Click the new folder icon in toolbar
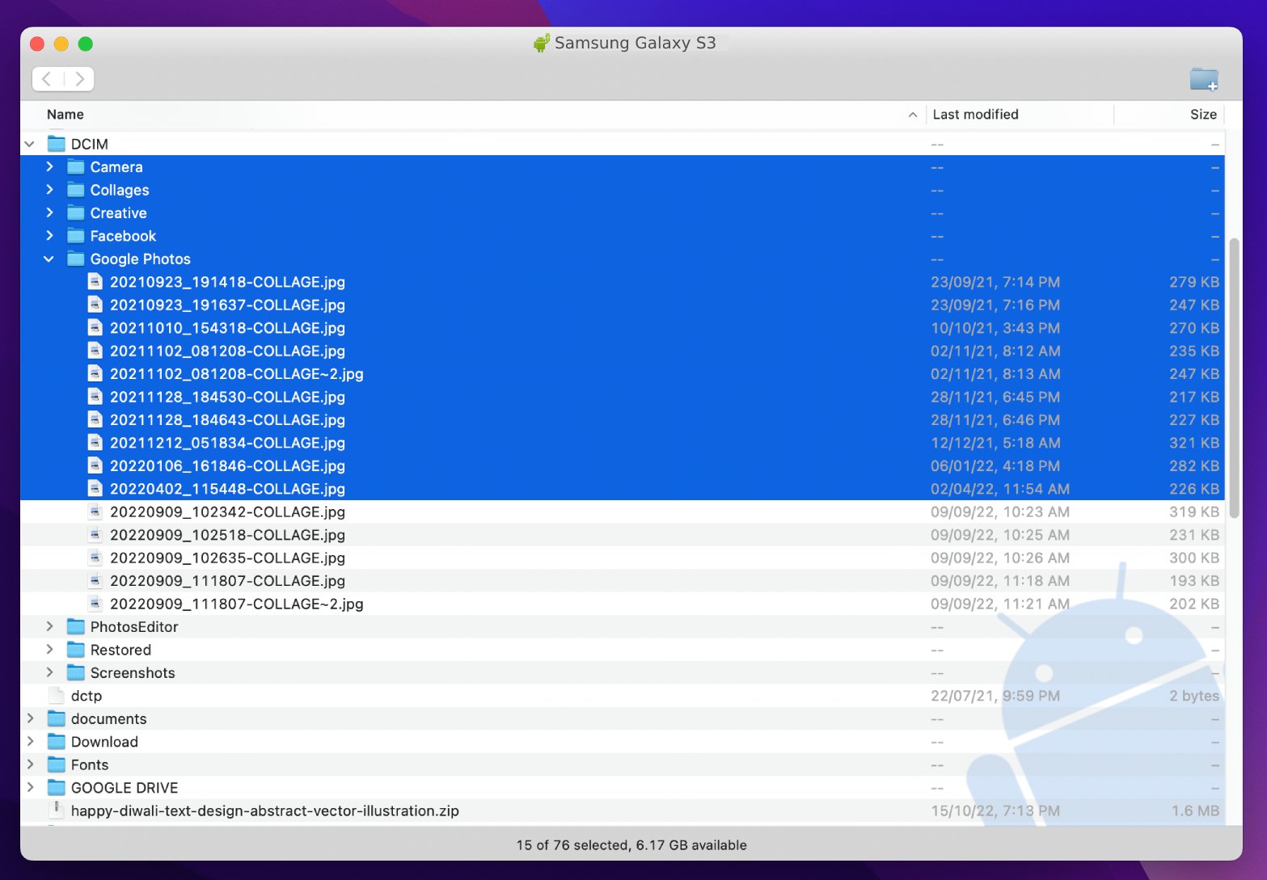The height and width of the screenshot is (880, 1267). click(x=1204, y=79)
